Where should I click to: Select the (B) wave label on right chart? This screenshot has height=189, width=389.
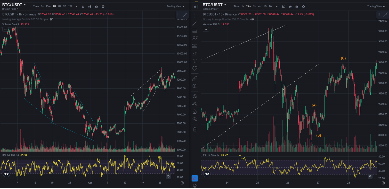click(319, 135)
